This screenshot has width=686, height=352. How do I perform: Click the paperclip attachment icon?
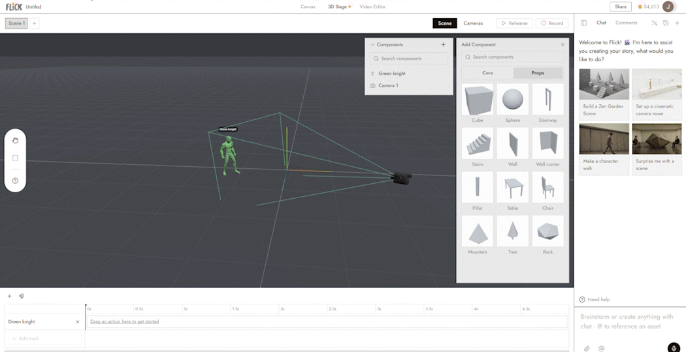(x=587, y=348)
